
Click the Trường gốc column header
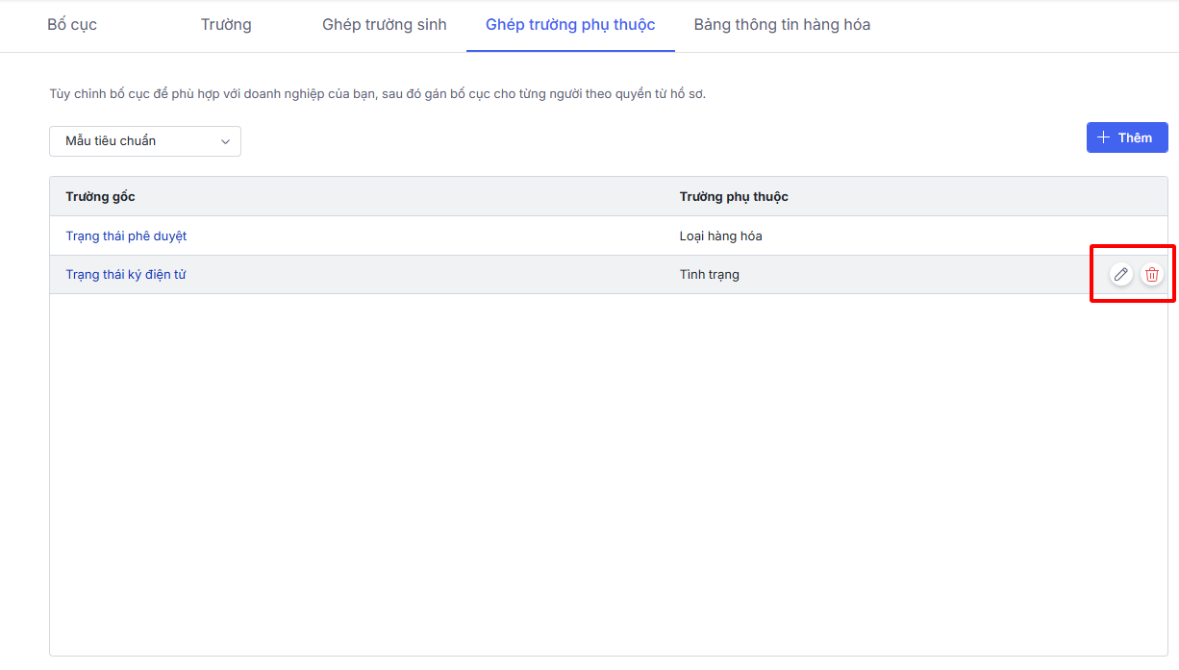click(x=100, y=197)
